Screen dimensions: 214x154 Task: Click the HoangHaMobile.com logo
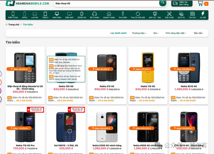(27, 3)
